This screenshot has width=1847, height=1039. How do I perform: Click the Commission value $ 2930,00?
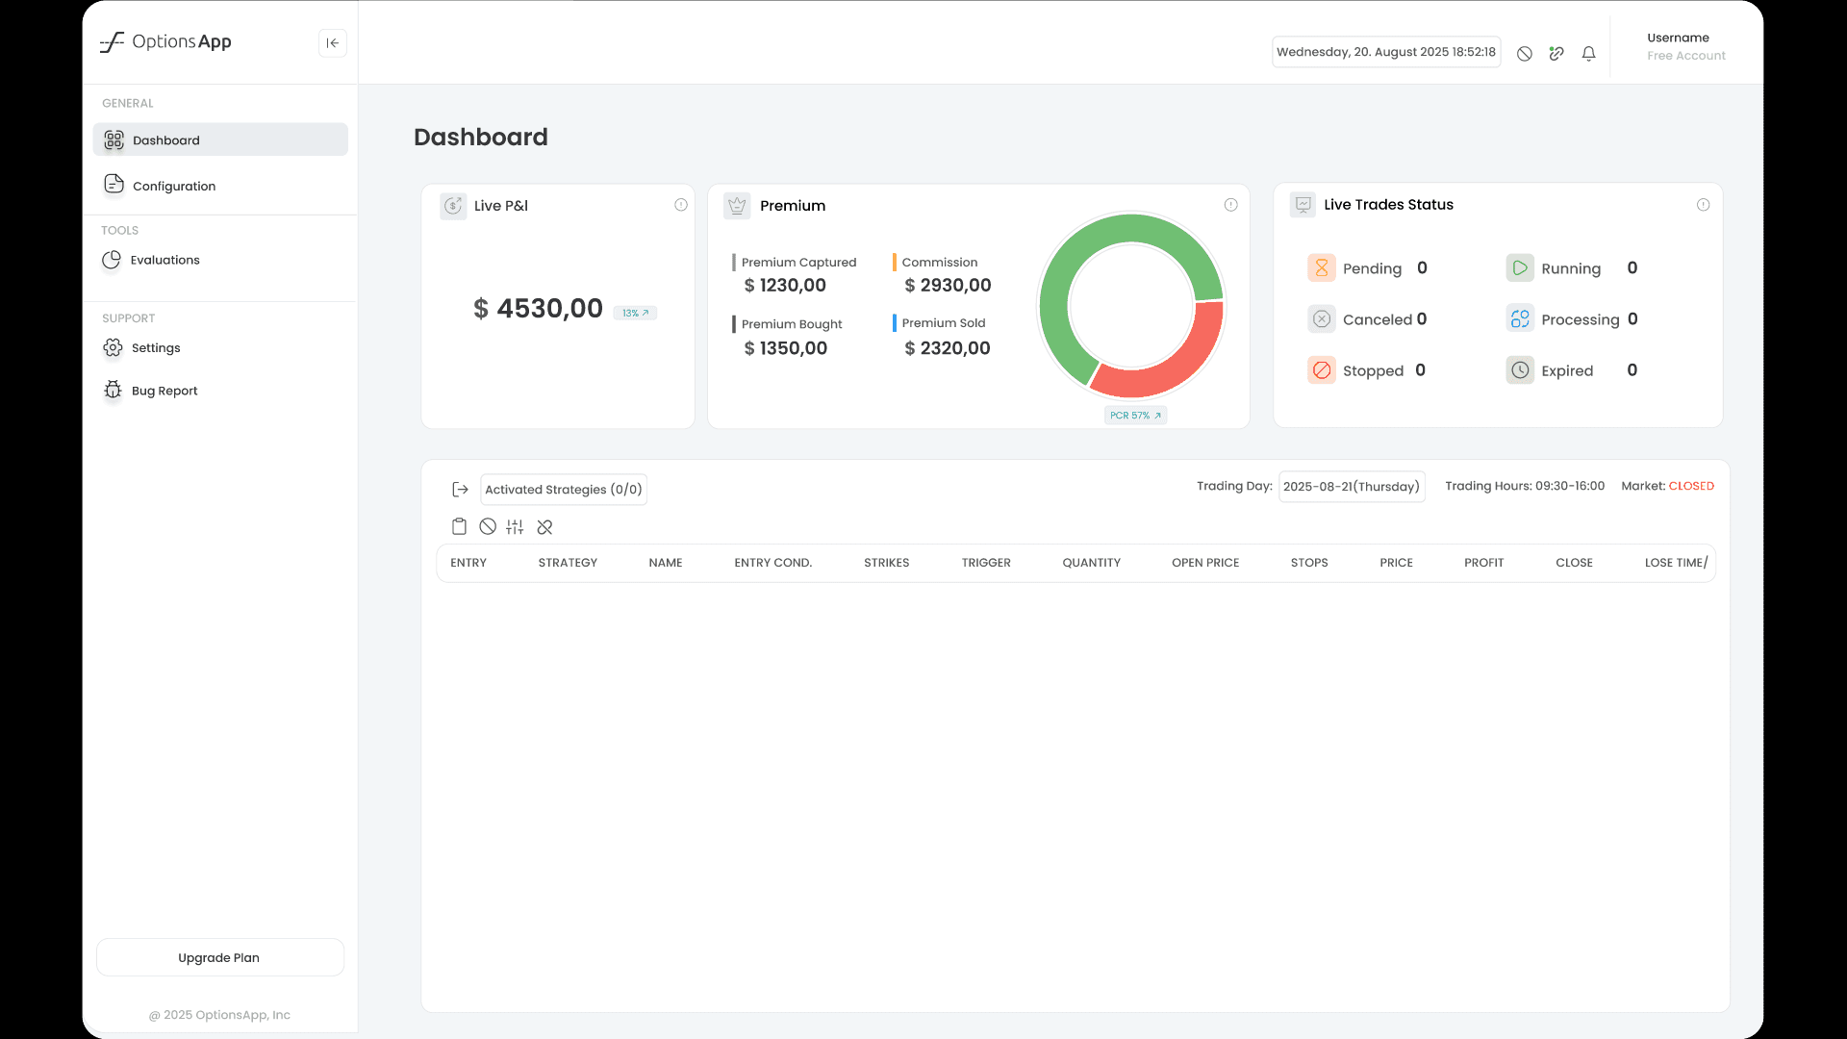tap(948, 285)
